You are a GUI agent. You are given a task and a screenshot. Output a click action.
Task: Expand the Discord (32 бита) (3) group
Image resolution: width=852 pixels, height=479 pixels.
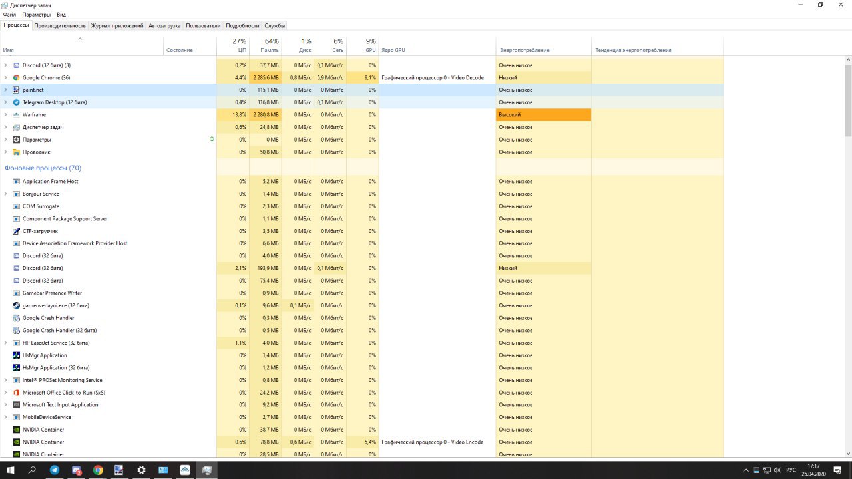6,65
